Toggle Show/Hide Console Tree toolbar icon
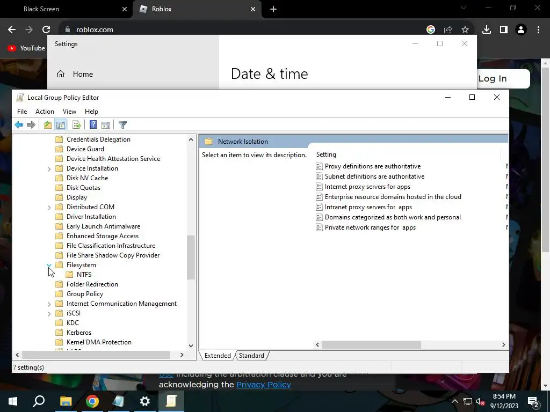This screenshot has width=550, height=412. [60, 124]
